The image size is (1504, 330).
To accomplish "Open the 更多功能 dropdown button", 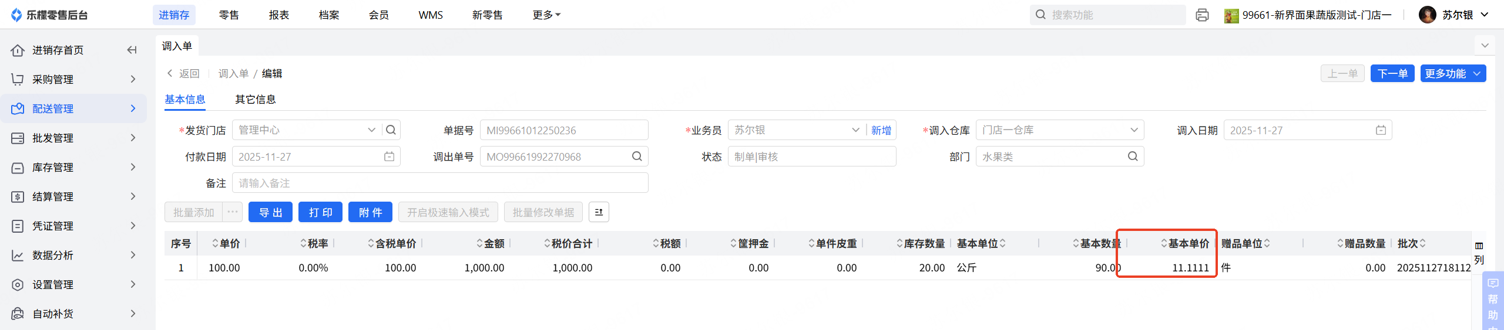I will click(x=1452, y=74).
